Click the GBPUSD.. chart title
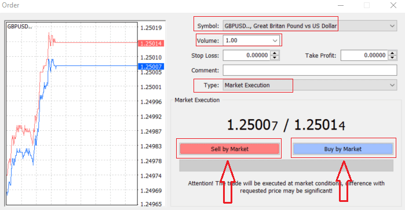Screen dimensions: 405x210 pyautogui.click(x=20, y=26)
